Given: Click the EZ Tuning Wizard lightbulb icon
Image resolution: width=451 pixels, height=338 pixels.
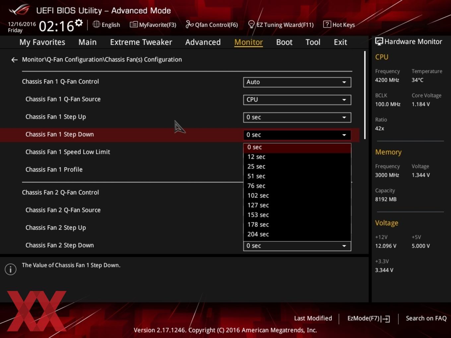Looking at the screenshot, I should pyautogui.click(x=251, y=24).
